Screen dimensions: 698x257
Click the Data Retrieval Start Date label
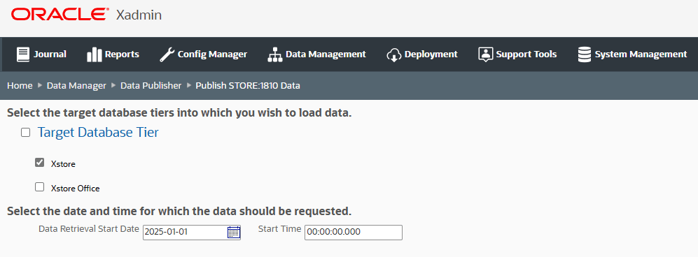[89, 229]
